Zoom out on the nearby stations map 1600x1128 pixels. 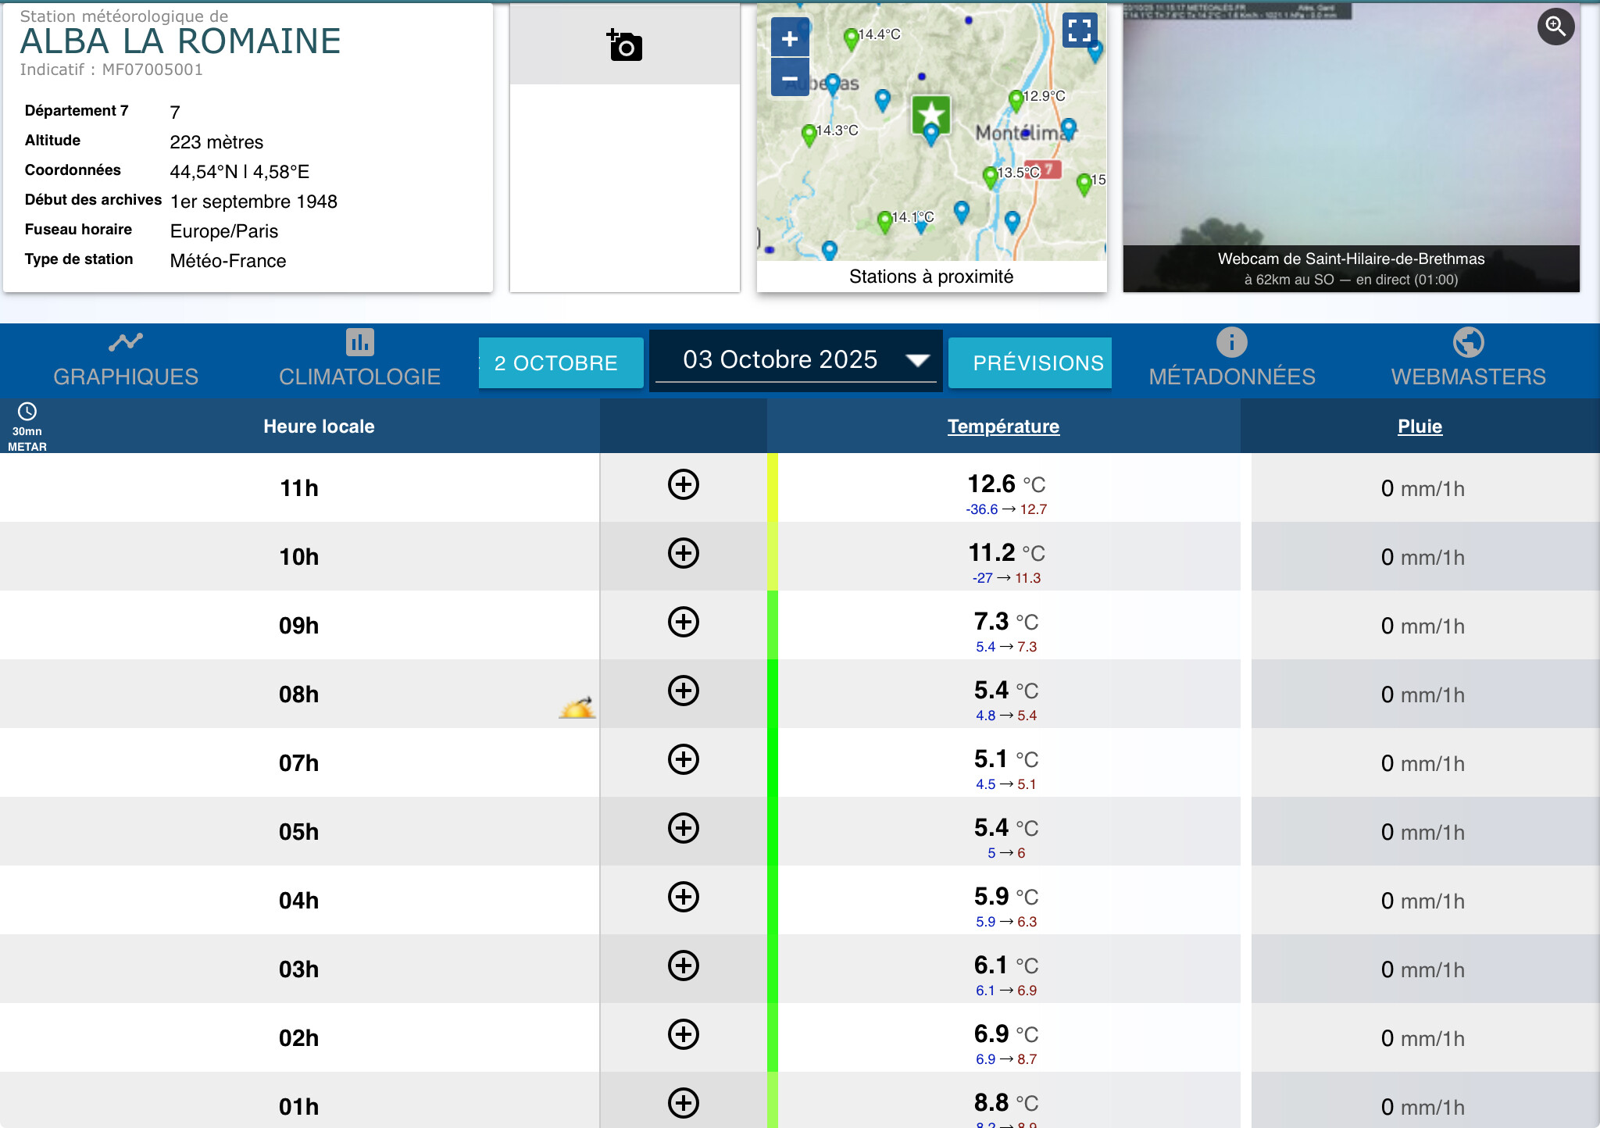click(x=790, y=78)
